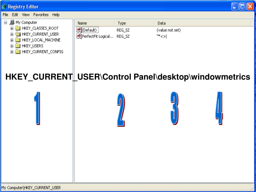Select the HKEY_CLASSES_ROOT label
The width and height of the screenshot is (256, 192).
click(x=40, y=28)
